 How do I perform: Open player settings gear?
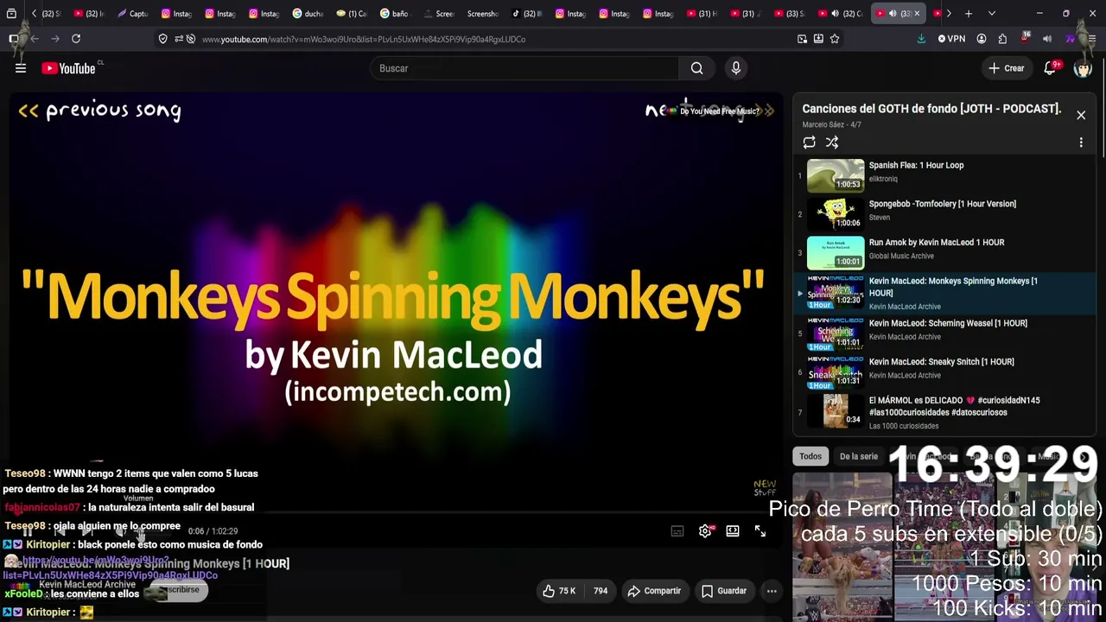point(705,531)
